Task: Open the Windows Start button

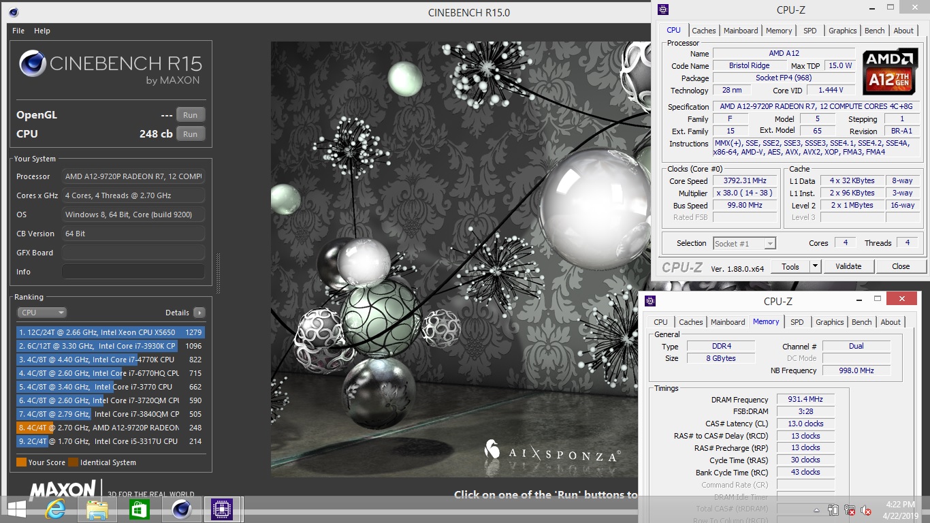Action: pyautogui.click(x=17, y=509)
